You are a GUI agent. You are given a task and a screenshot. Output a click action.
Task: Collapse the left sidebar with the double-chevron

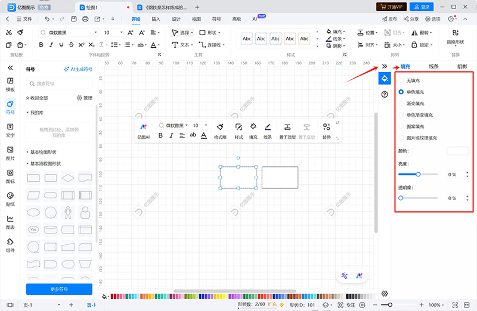coord(10,67)
